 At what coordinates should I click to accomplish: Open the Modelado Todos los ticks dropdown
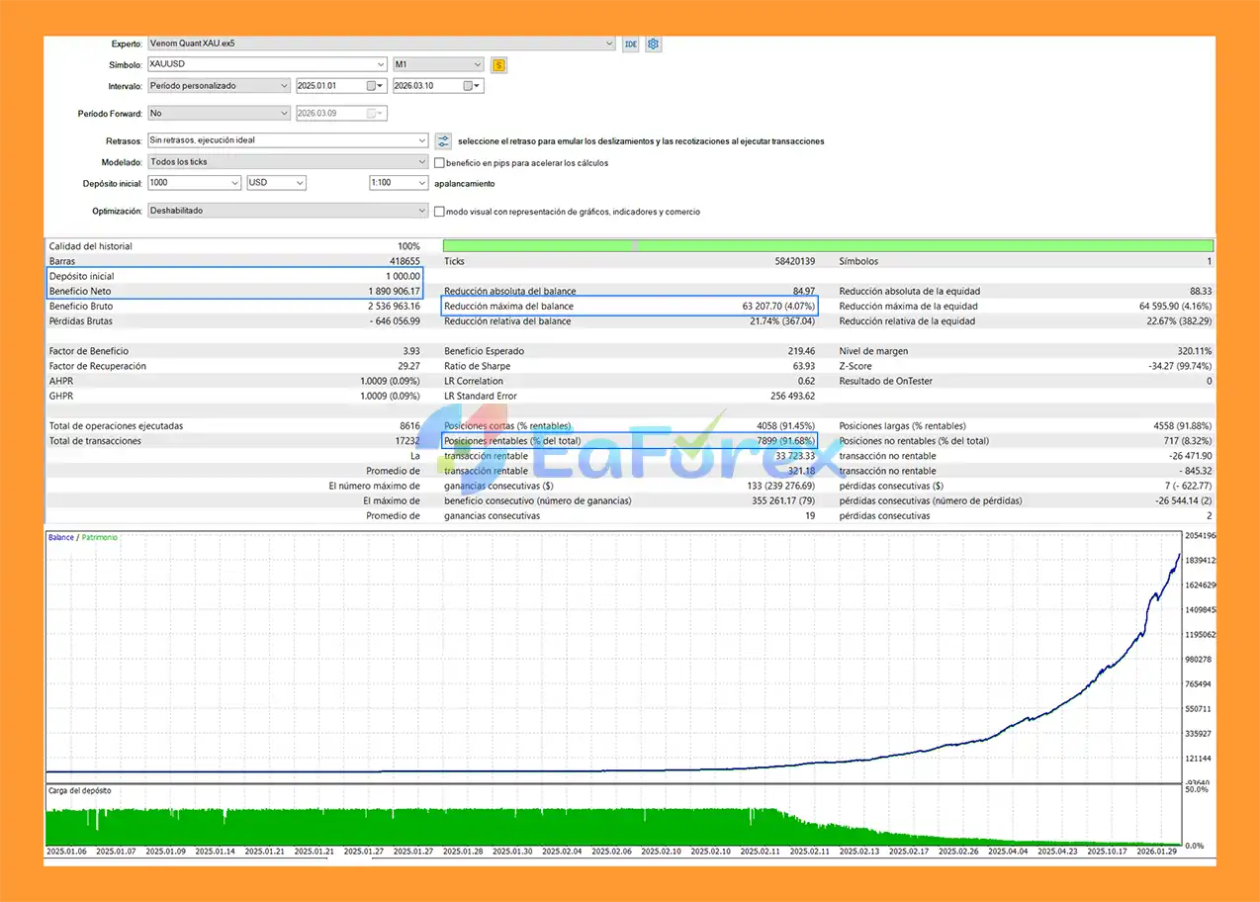[288, 162]
